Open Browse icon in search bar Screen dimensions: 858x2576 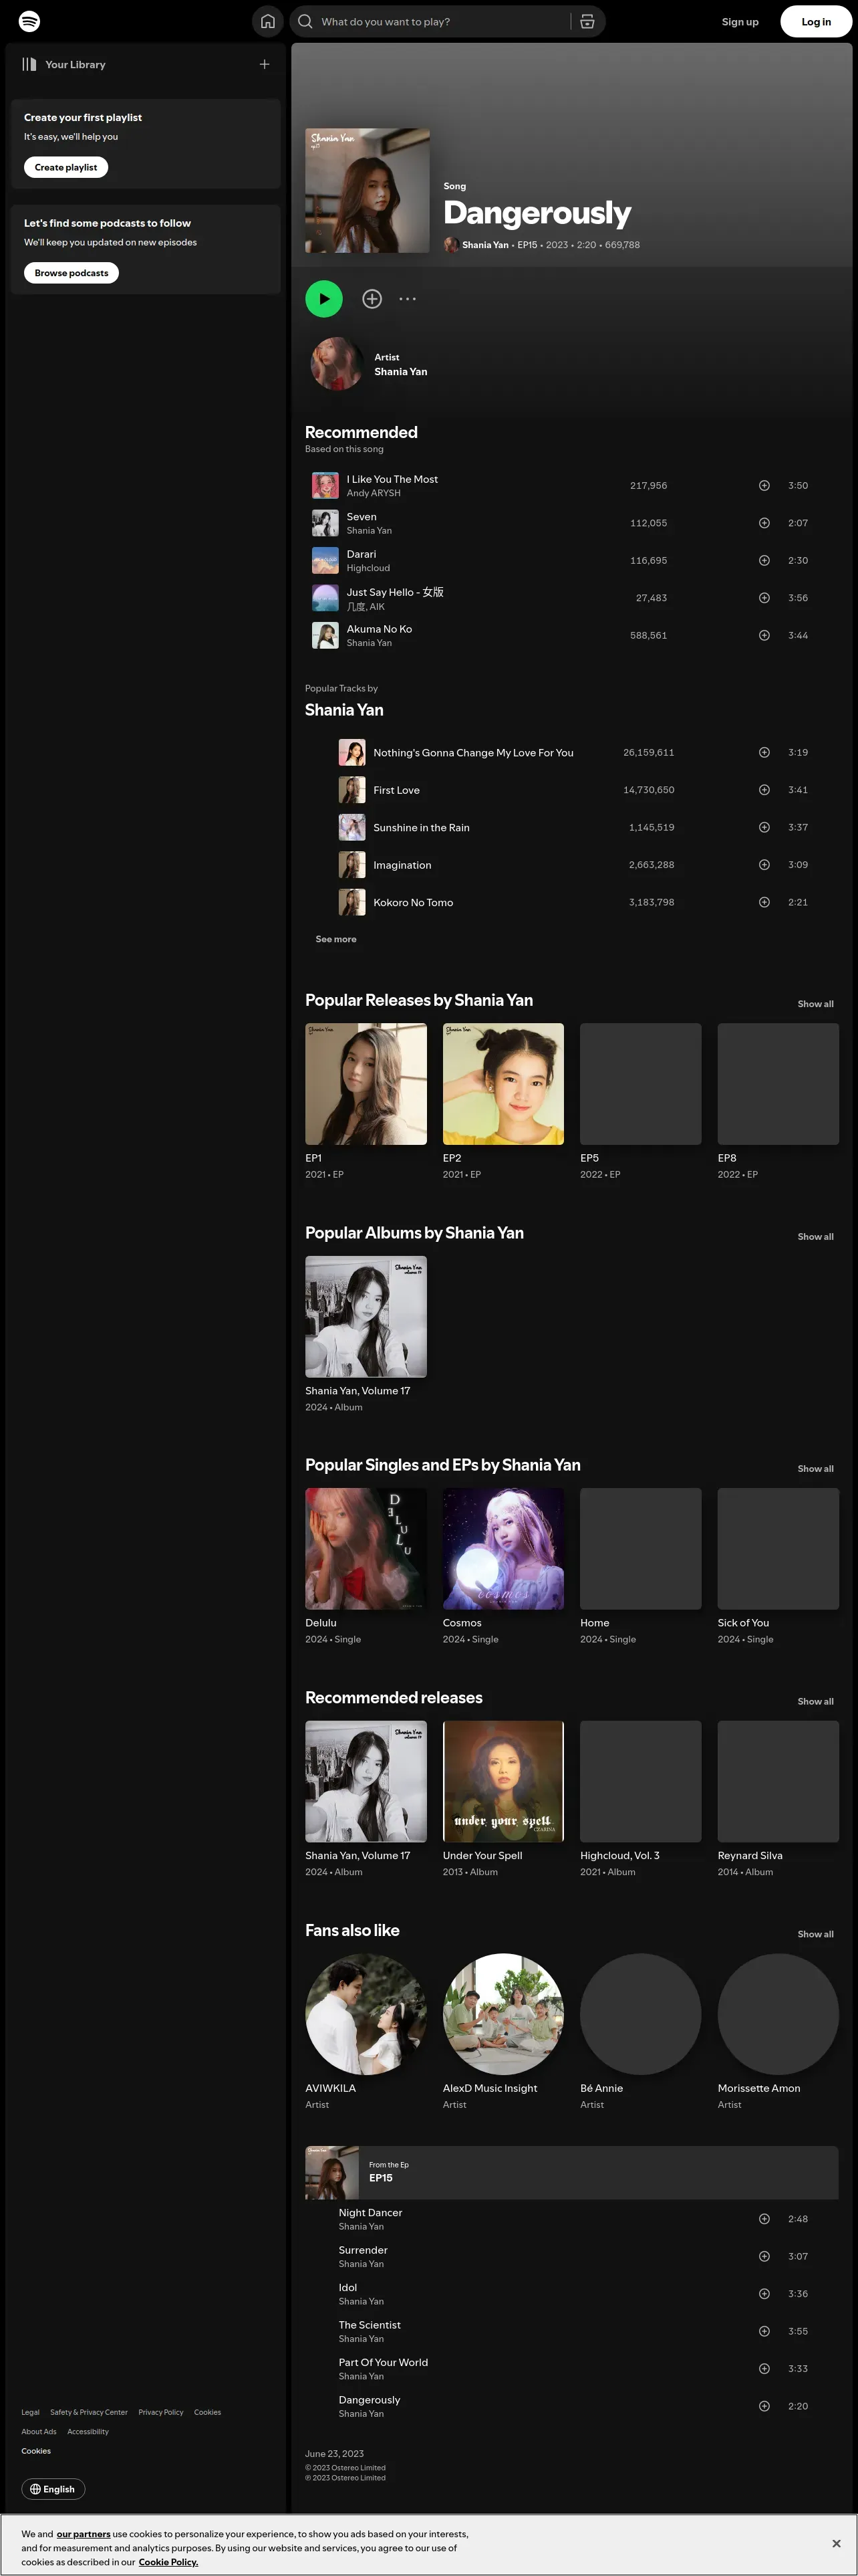[587, 21]
